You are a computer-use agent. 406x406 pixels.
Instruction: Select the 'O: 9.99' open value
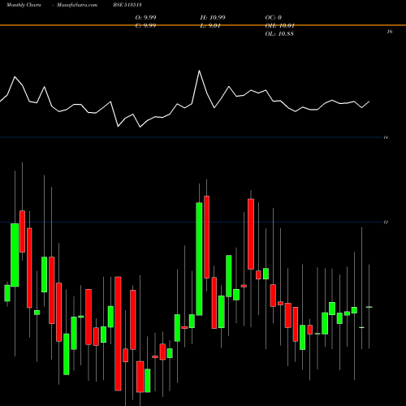click(x=145, y=18)
